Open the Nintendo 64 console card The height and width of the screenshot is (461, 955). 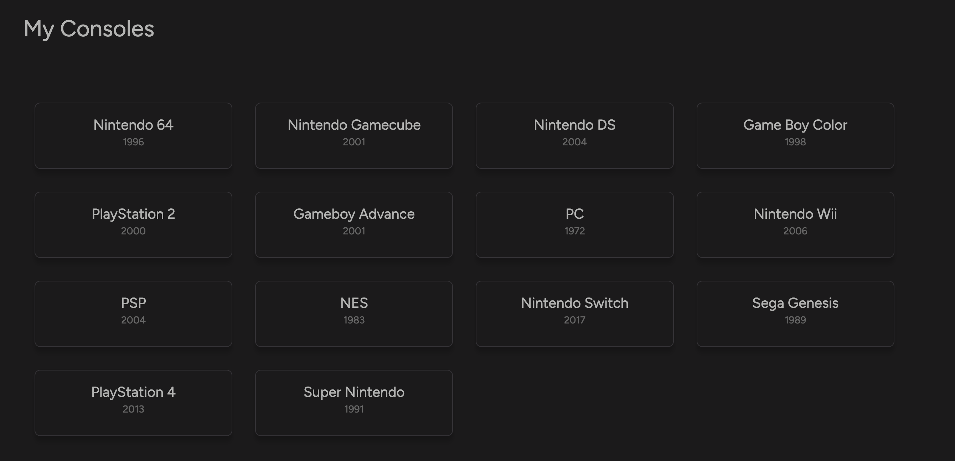[134, 136]
